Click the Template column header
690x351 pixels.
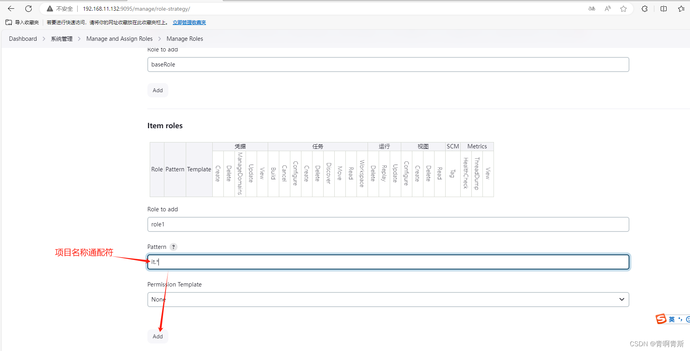199,169
